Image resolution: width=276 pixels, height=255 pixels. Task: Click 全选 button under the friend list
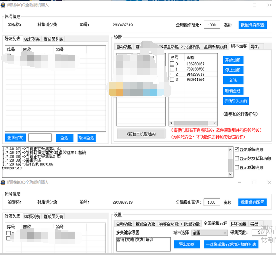click(64, 138)
